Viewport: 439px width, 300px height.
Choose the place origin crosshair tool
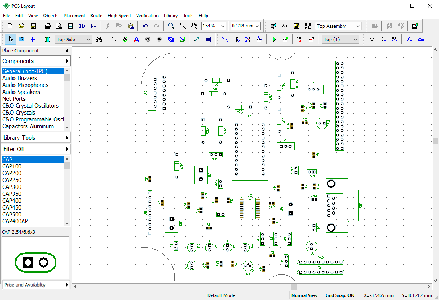click(x=33, y=39)
